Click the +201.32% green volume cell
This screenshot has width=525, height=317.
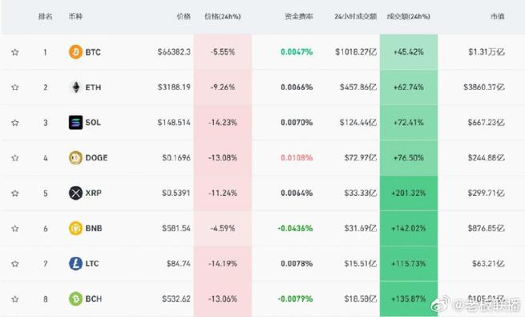(409, 193)
